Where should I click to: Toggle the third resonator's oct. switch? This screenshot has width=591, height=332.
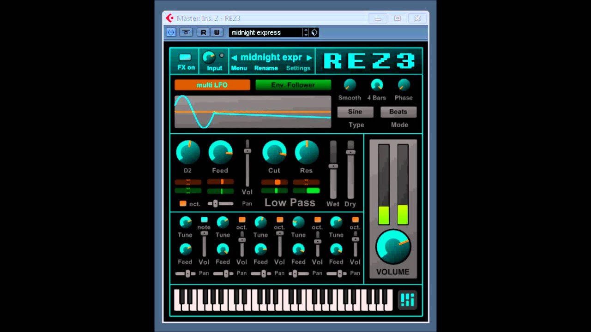pyautogui.click(x=280, y=219)
